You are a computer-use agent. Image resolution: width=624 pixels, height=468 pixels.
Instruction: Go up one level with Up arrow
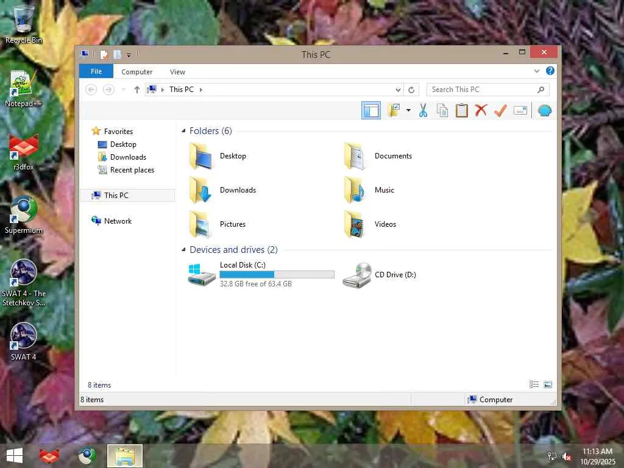[137, 90]
